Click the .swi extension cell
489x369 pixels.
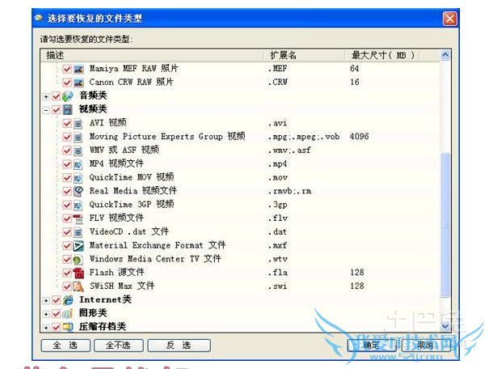pos(277,286)
